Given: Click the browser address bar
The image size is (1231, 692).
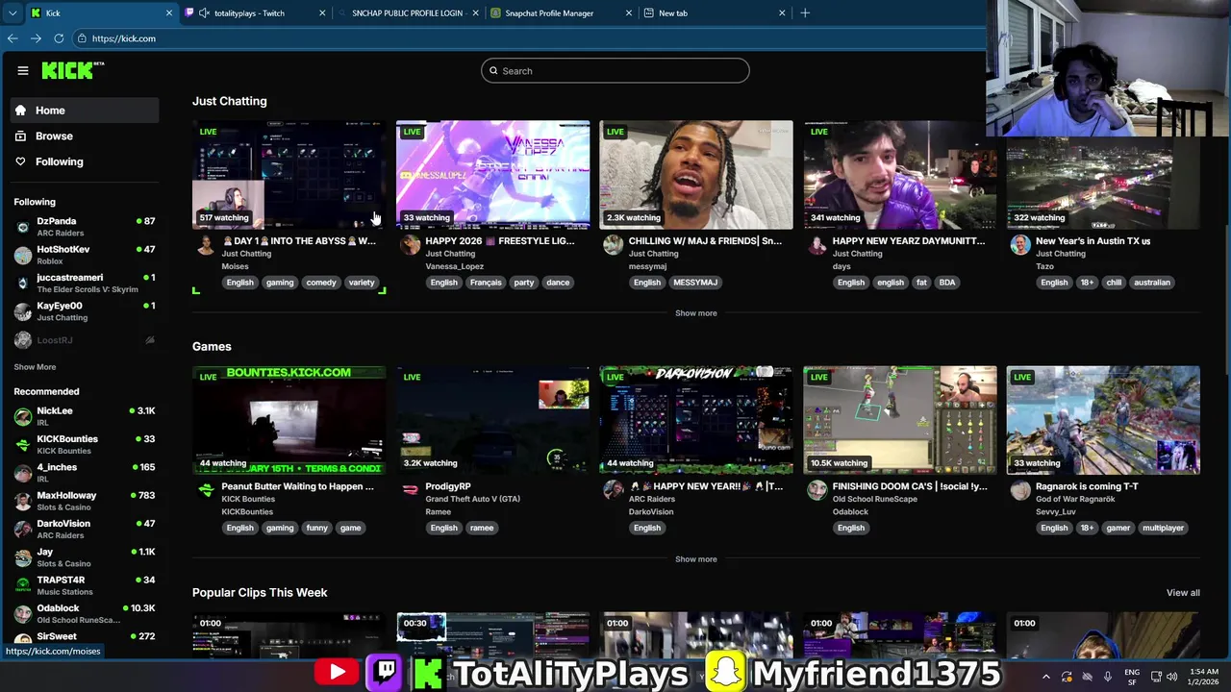Looking at the screenshot, I should pos(529,38).
